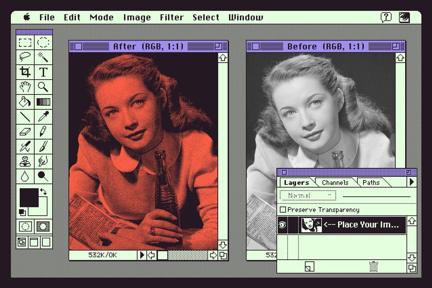The height and width of the screenshot is (288, 432).
Task: Enable Preserve Transparency checkbox
Action: click(283, 210)
